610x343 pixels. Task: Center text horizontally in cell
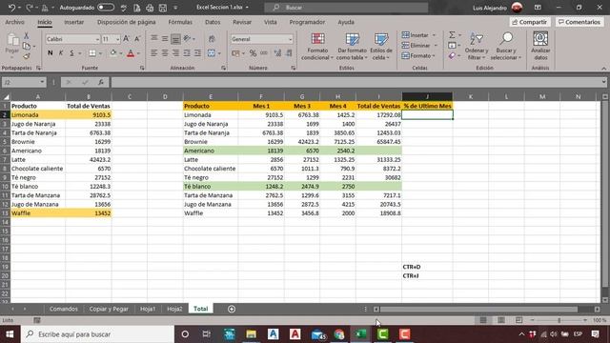pos(165,53)
